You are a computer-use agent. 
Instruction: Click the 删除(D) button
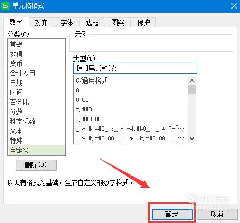(36, 165)
